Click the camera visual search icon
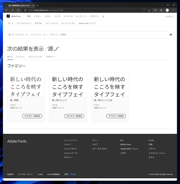This screenshot has height=184, width=180. pos(171,35)
